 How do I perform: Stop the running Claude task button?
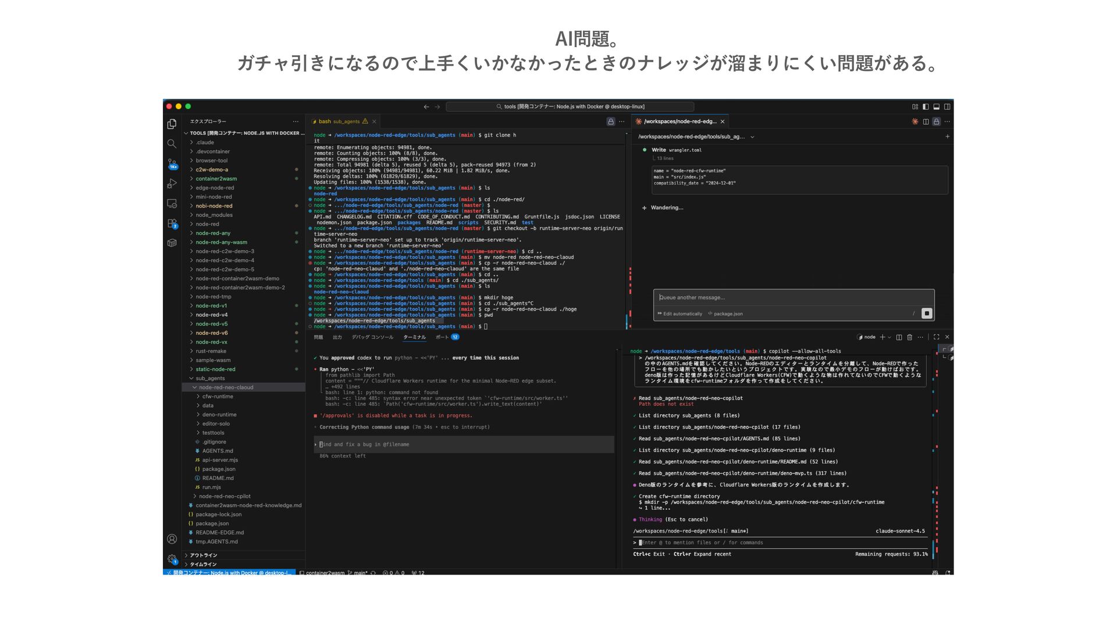coord(927,313)
